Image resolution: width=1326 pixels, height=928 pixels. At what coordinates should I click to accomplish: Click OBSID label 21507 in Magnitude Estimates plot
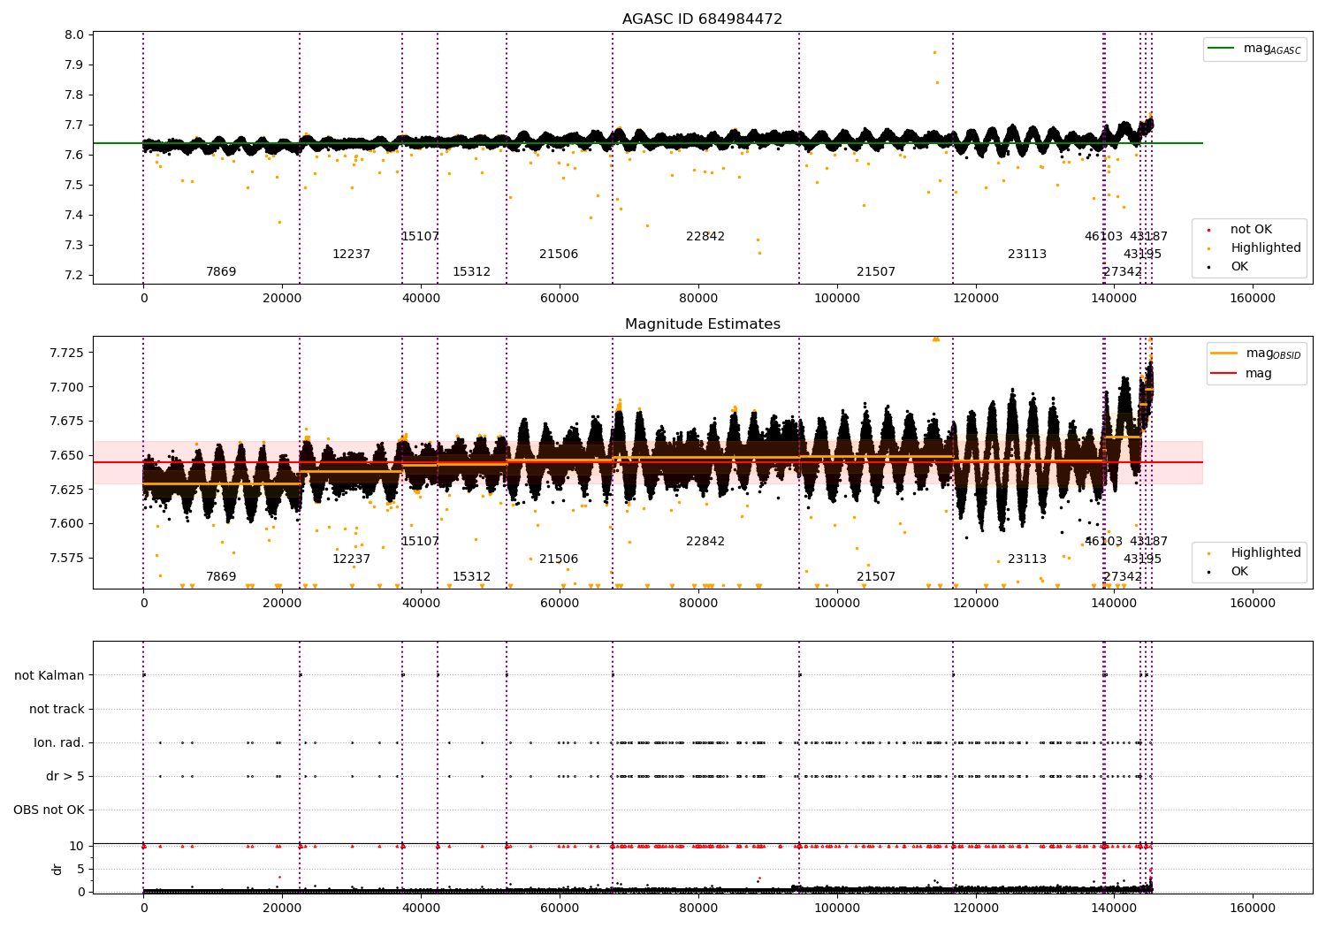pyautogui.click(x=876, y=577)
